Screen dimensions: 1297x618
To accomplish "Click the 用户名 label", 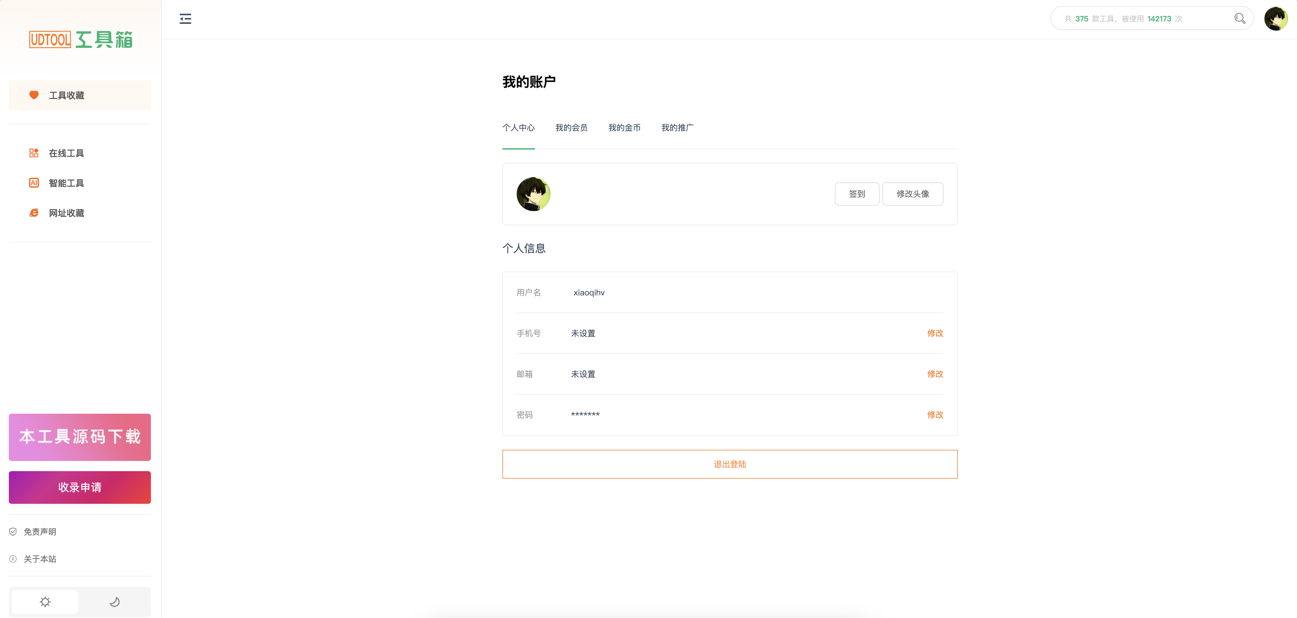I will click(528, 293).
